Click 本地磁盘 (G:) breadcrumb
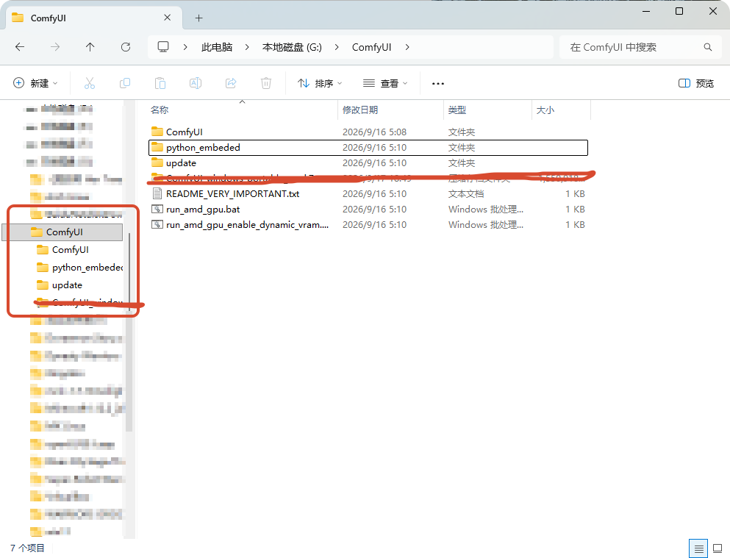This screenshot has height=558, width=730. (292, 47)
